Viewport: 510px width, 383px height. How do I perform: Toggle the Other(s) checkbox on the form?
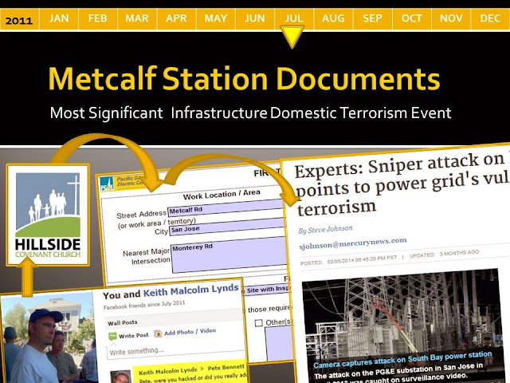click(258, 323)
